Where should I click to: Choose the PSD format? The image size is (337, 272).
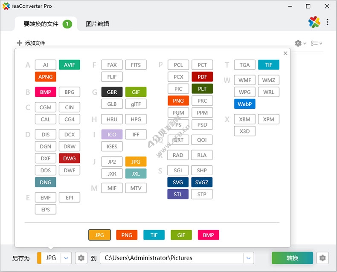(x=202, y=124)
